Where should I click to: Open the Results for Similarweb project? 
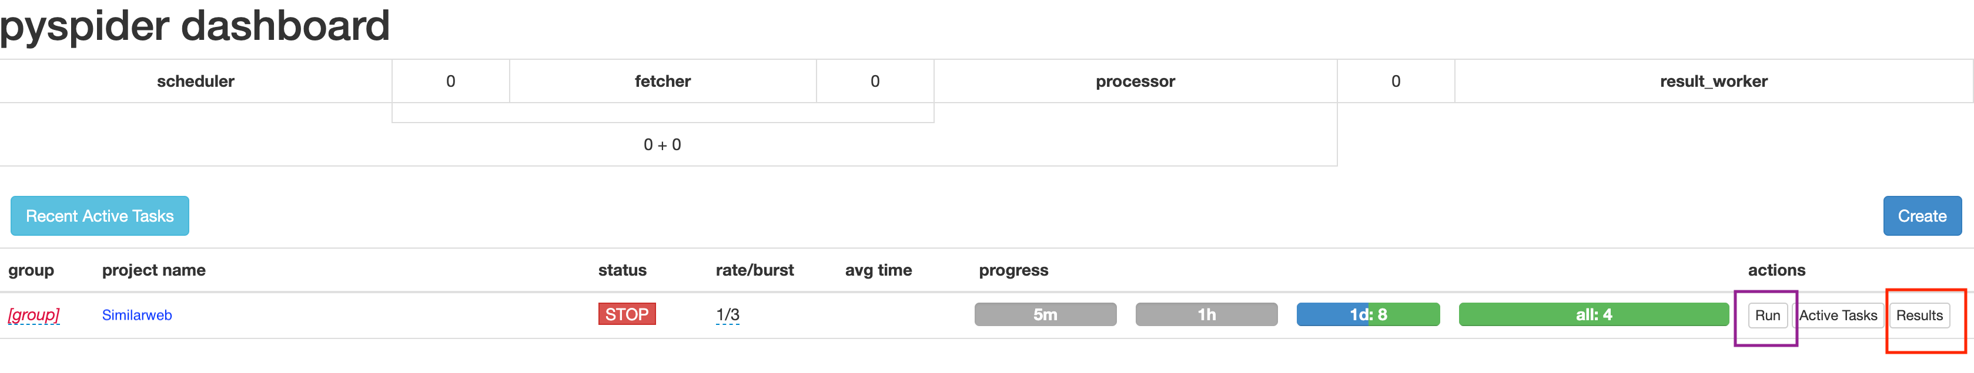[x=1919, y=316]
